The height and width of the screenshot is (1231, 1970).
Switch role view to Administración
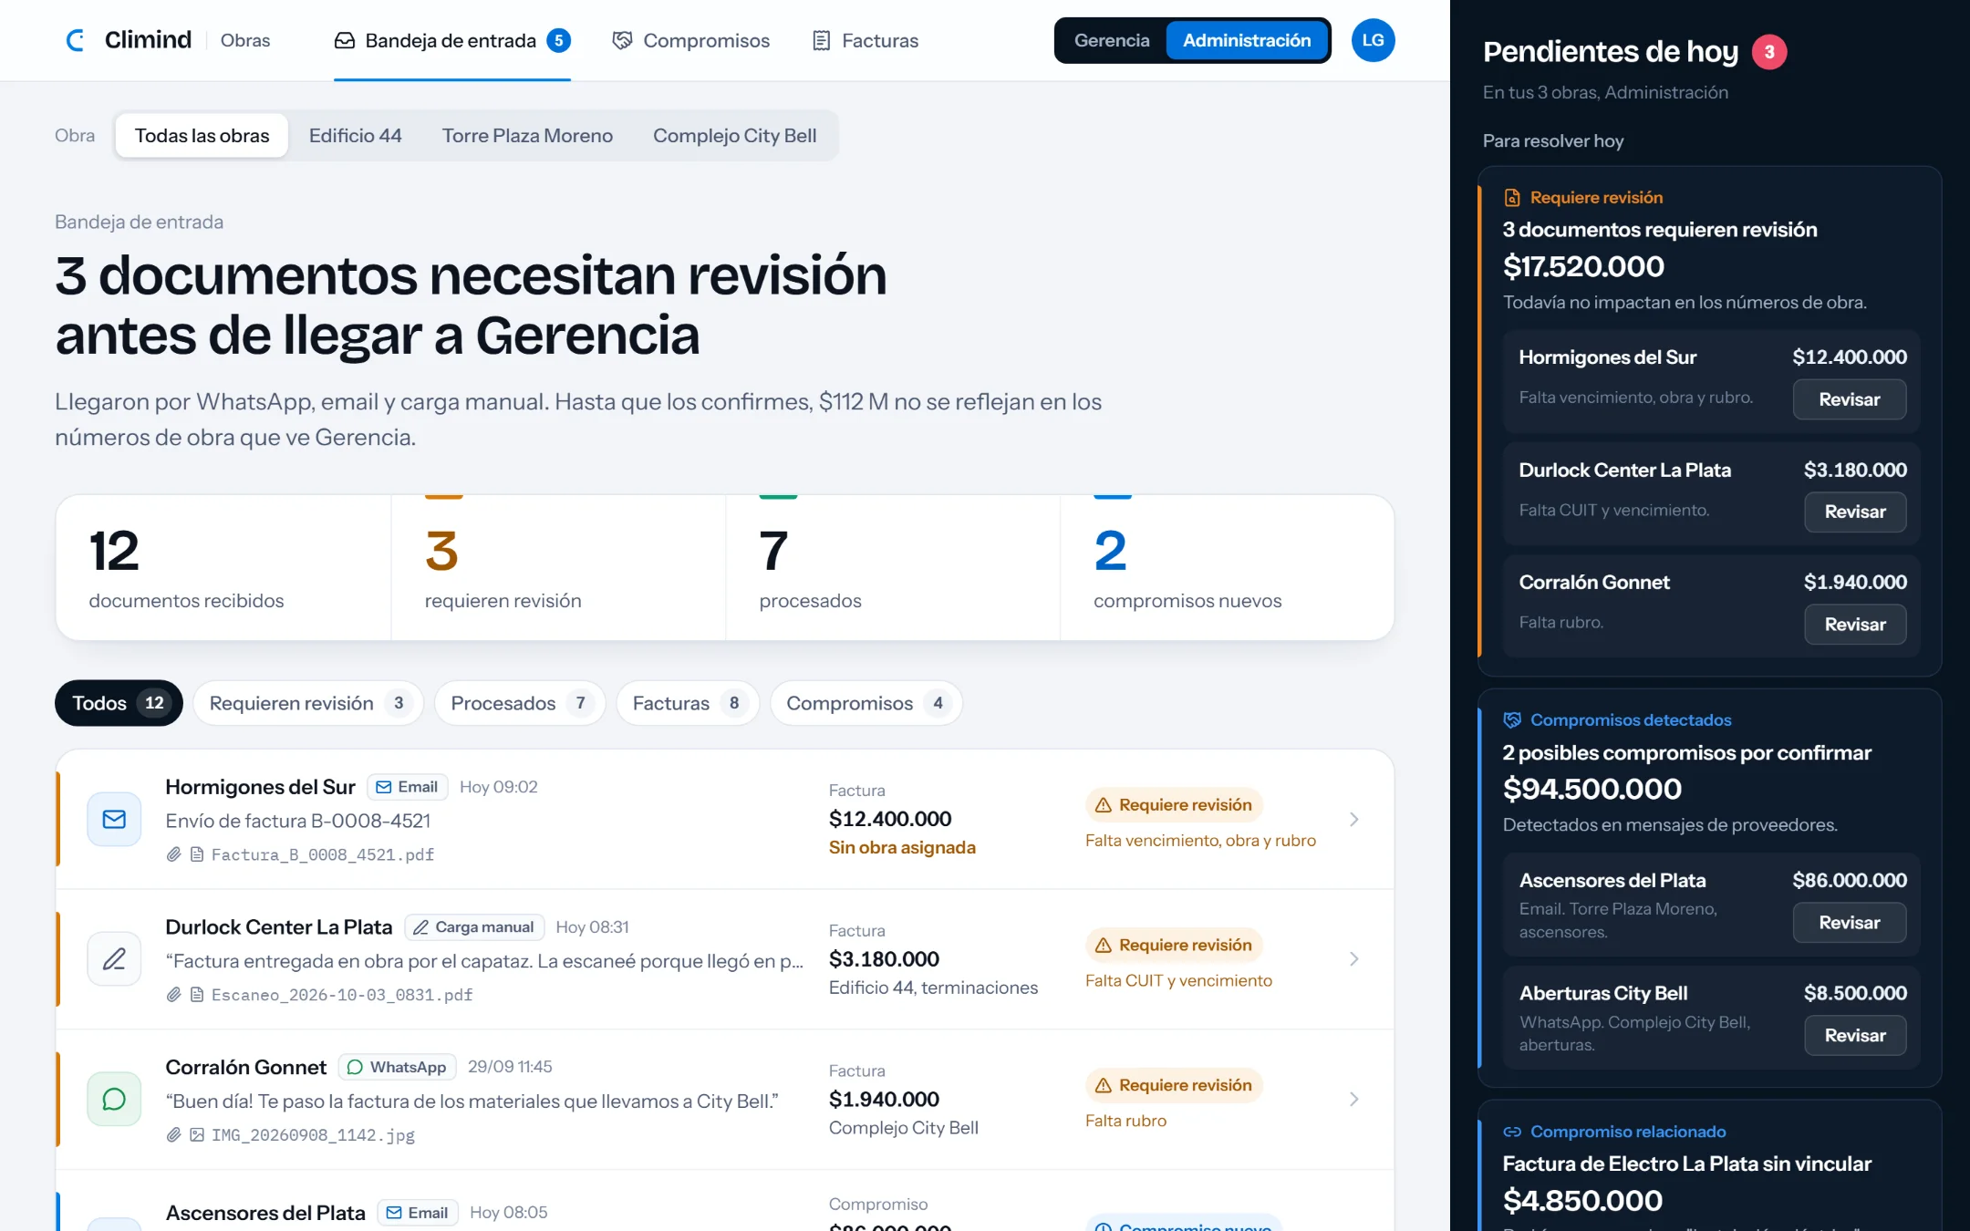1246,40
